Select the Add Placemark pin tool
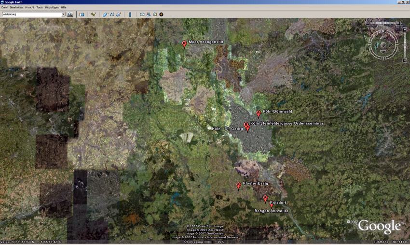The width and height of the screenshot is (410, 245). [93, 14]
